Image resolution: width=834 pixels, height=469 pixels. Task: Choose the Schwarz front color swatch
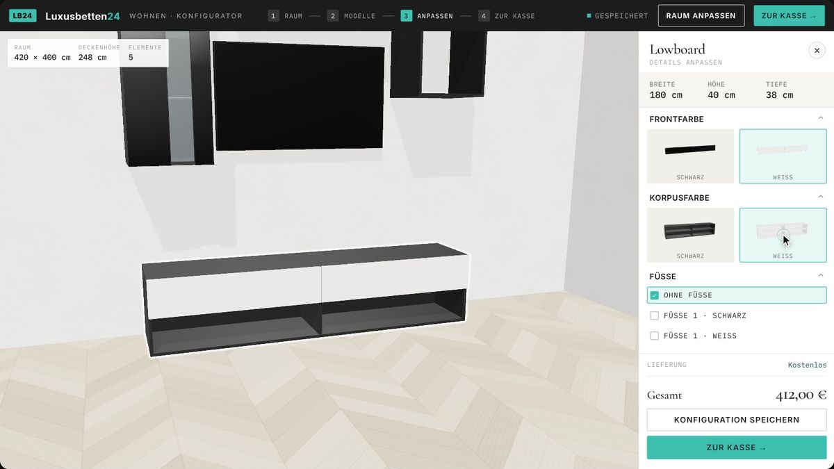pos(690,156)
